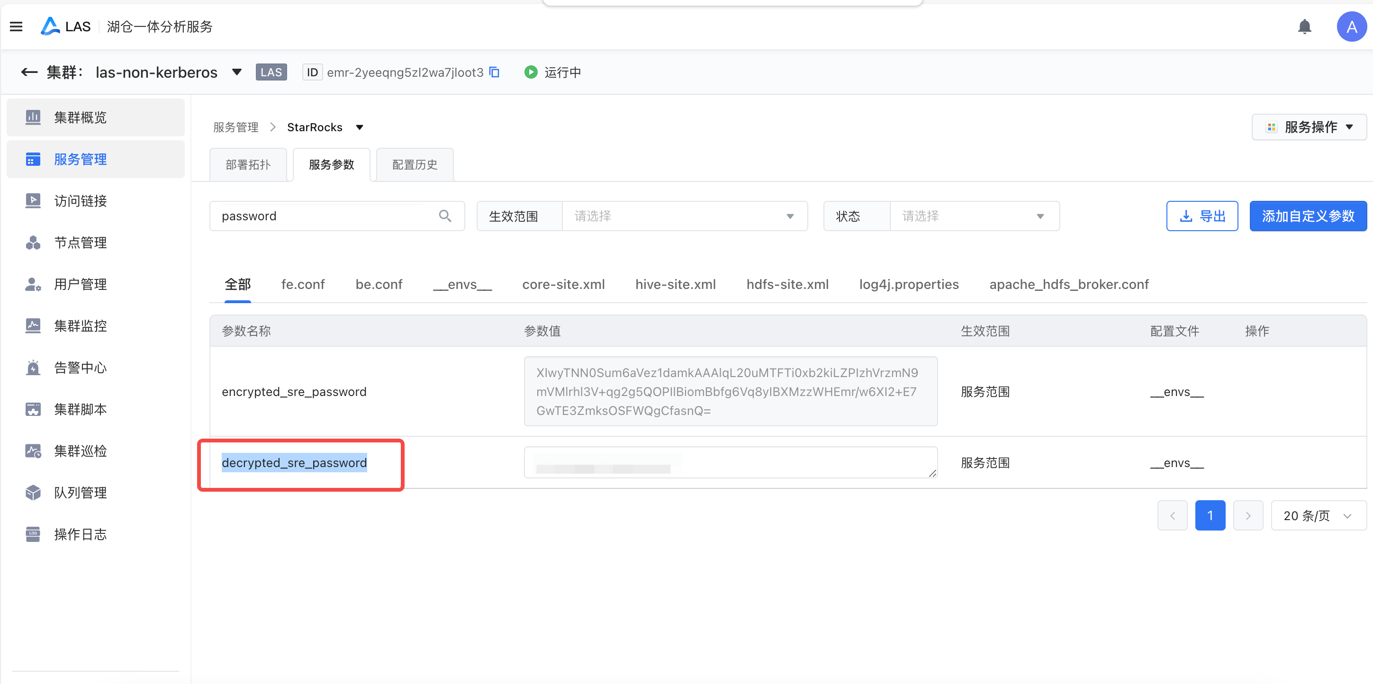The width and height of the screenshot is (1373, 684).
Task: Open 集群监控 in the sidebar
Action: coord(80,325)
